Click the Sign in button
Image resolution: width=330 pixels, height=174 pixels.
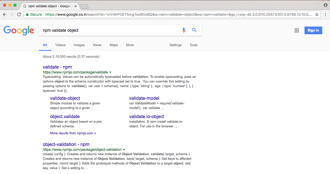[313, 30]
